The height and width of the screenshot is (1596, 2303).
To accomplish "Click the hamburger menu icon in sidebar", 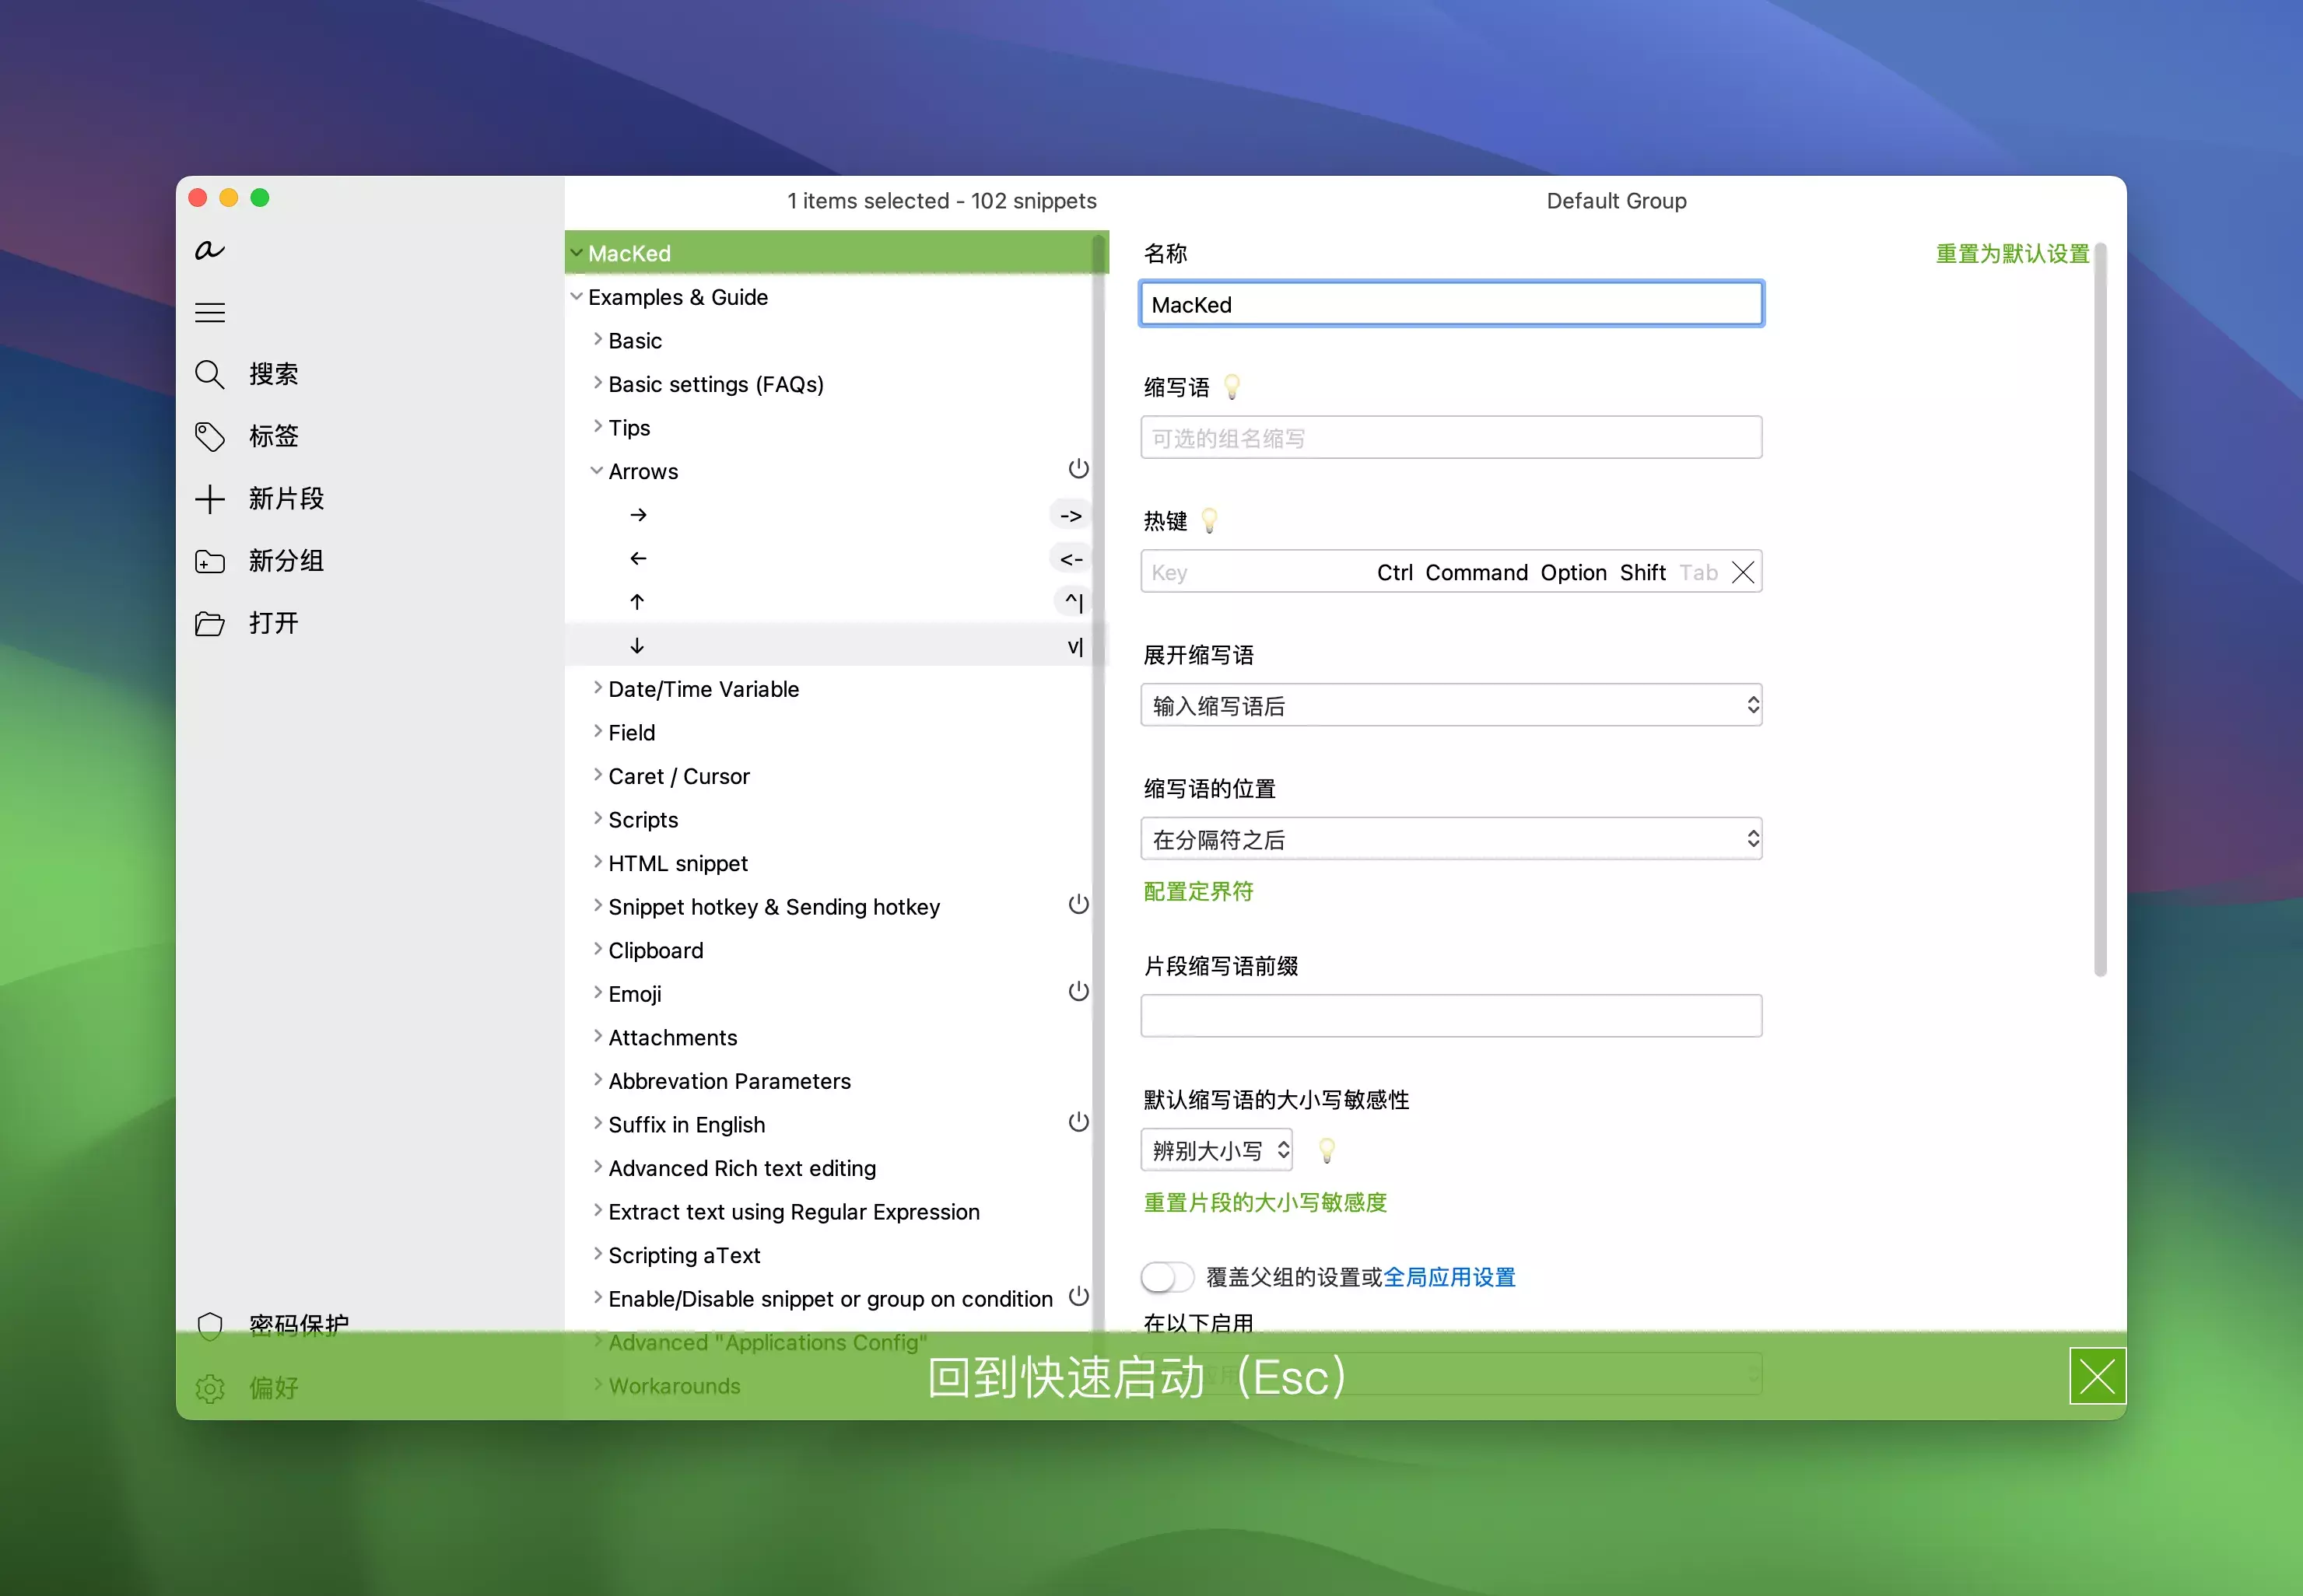I will pos(209,312).
